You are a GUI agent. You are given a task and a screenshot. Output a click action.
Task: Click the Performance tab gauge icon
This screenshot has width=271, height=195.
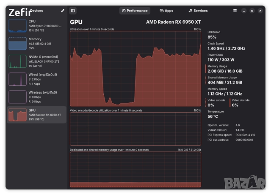click(x=124, y=11)
